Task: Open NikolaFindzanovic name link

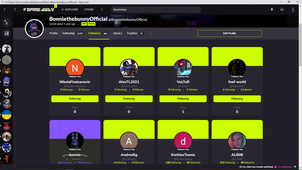Action: [75, 82]
